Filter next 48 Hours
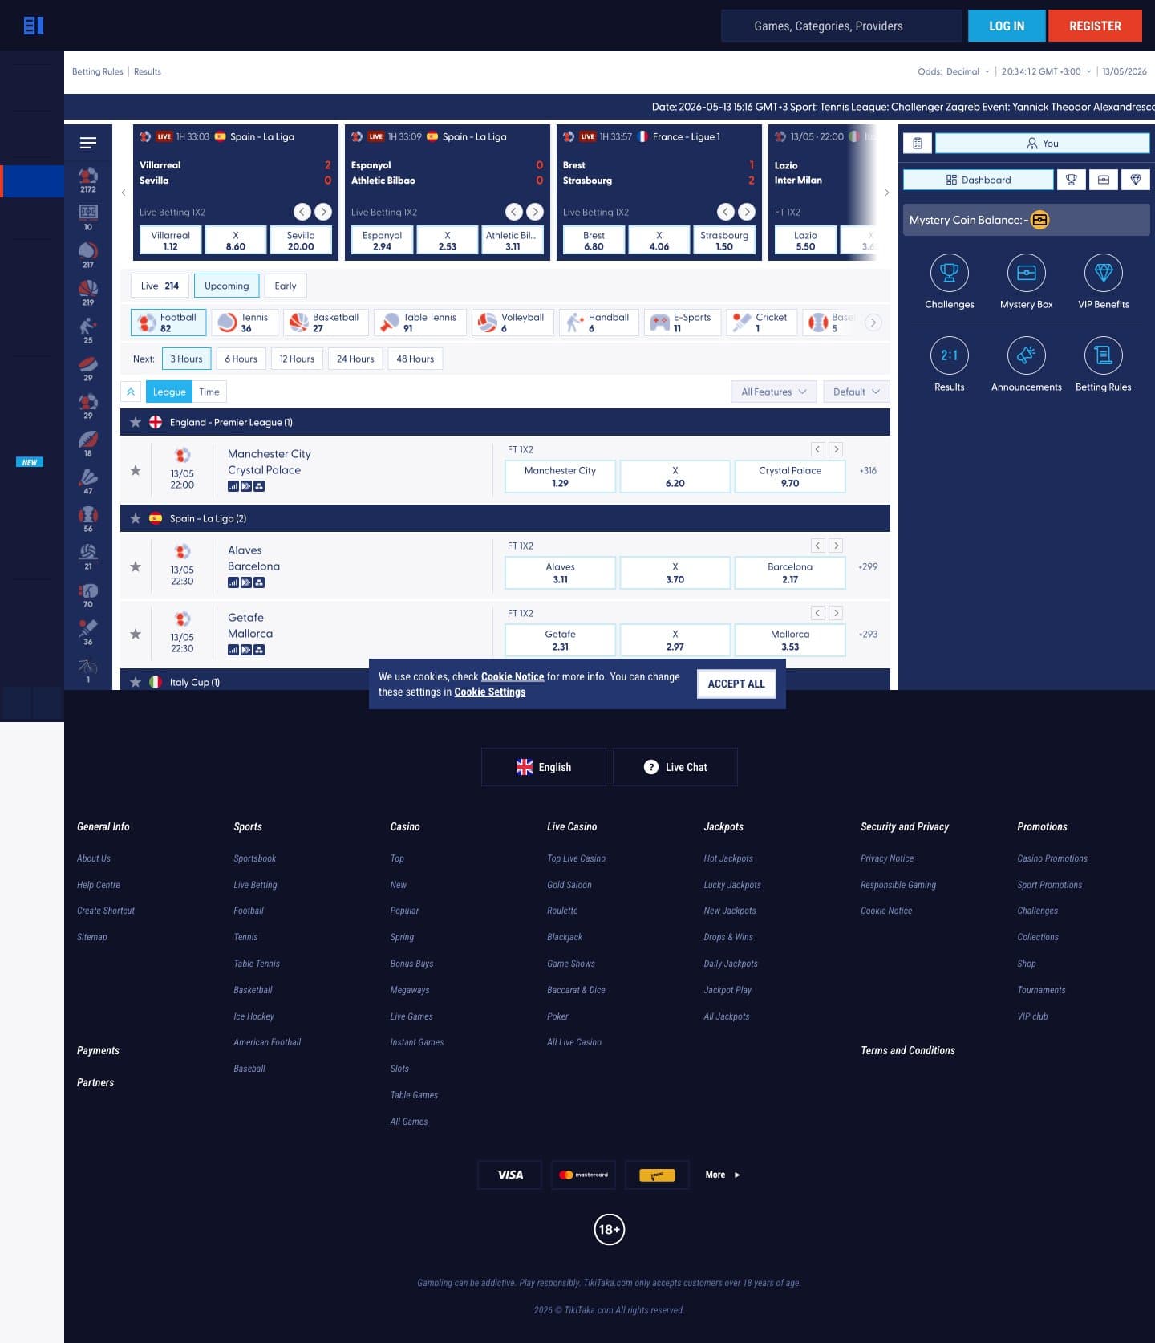This screenshot has width=1155, height=1343. [x=415, y=359]
